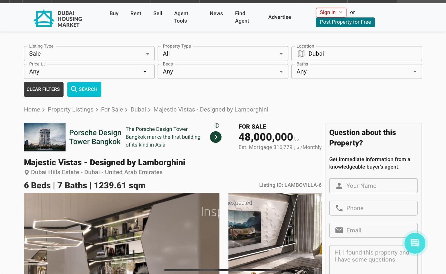Click the green arrow on Porsche ad
446x274 pixels.
click(215, 137)
